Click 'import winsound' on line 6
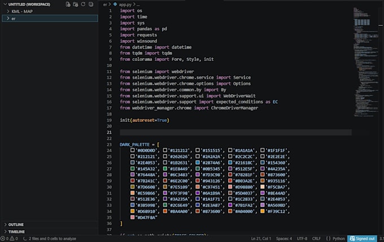This screenshot has width=384, height=242. point(138,41)
